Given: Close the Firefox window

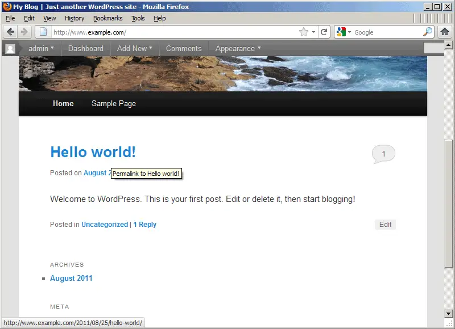Looking at the screenshot, I should tap(448, 6).
